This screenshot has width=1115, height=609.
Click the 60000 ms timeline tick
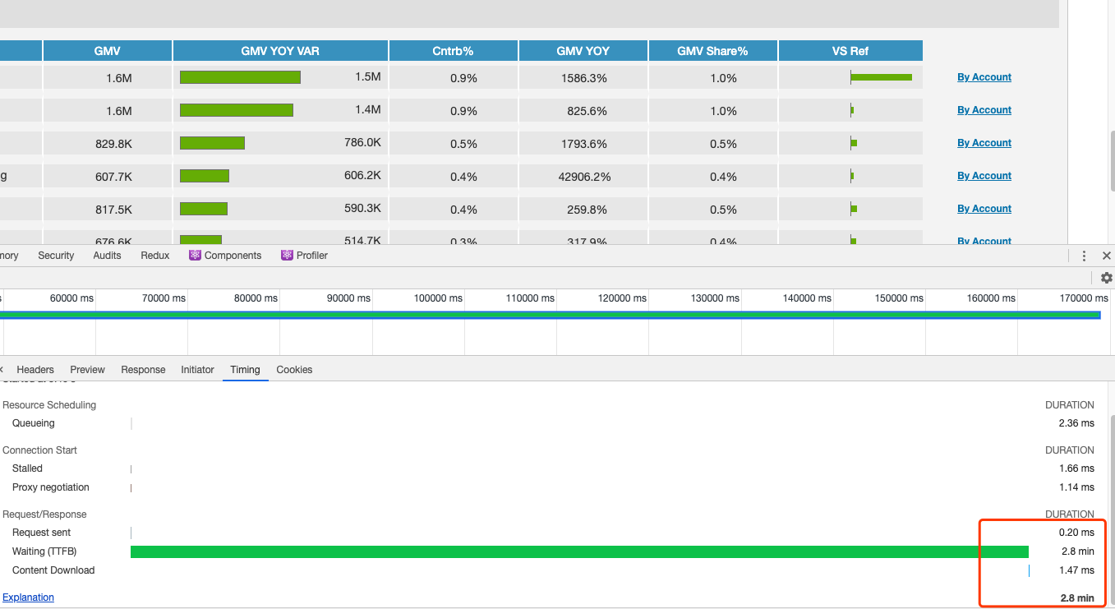tap(71, 298)
